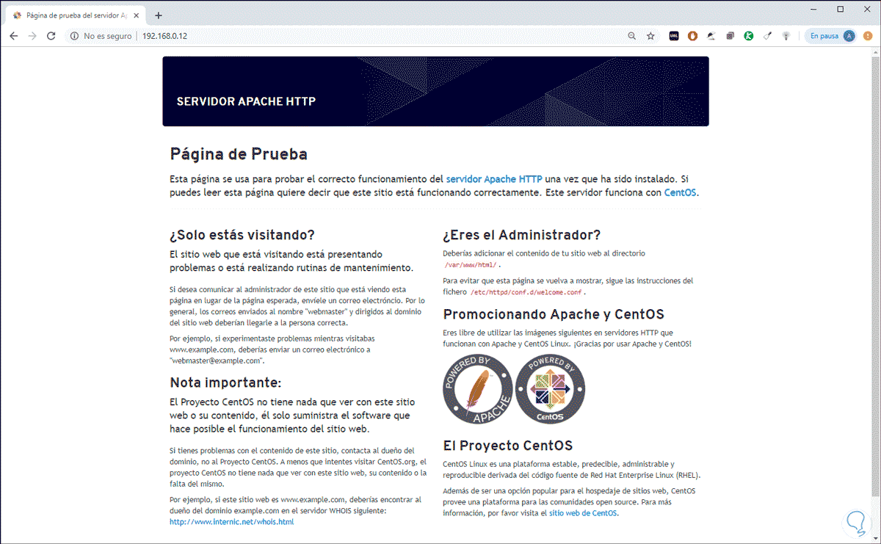Image resolution: width=881 pixels, height=544 pixels.
Task: Click the orange hand stop extension icon
Action: click(x=692, y=36)
